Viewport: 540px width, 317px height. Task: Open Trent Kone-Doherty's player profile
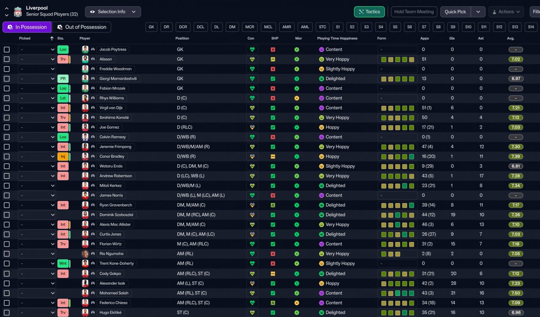click(116, 263)
